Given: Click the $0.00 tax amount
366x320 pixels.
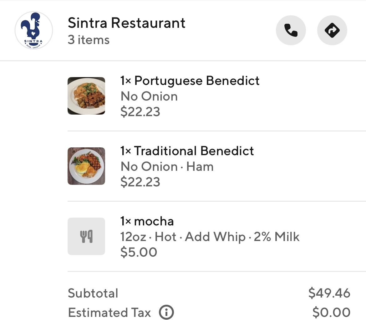Looking at the screenshot, I should tap(331, 312).
